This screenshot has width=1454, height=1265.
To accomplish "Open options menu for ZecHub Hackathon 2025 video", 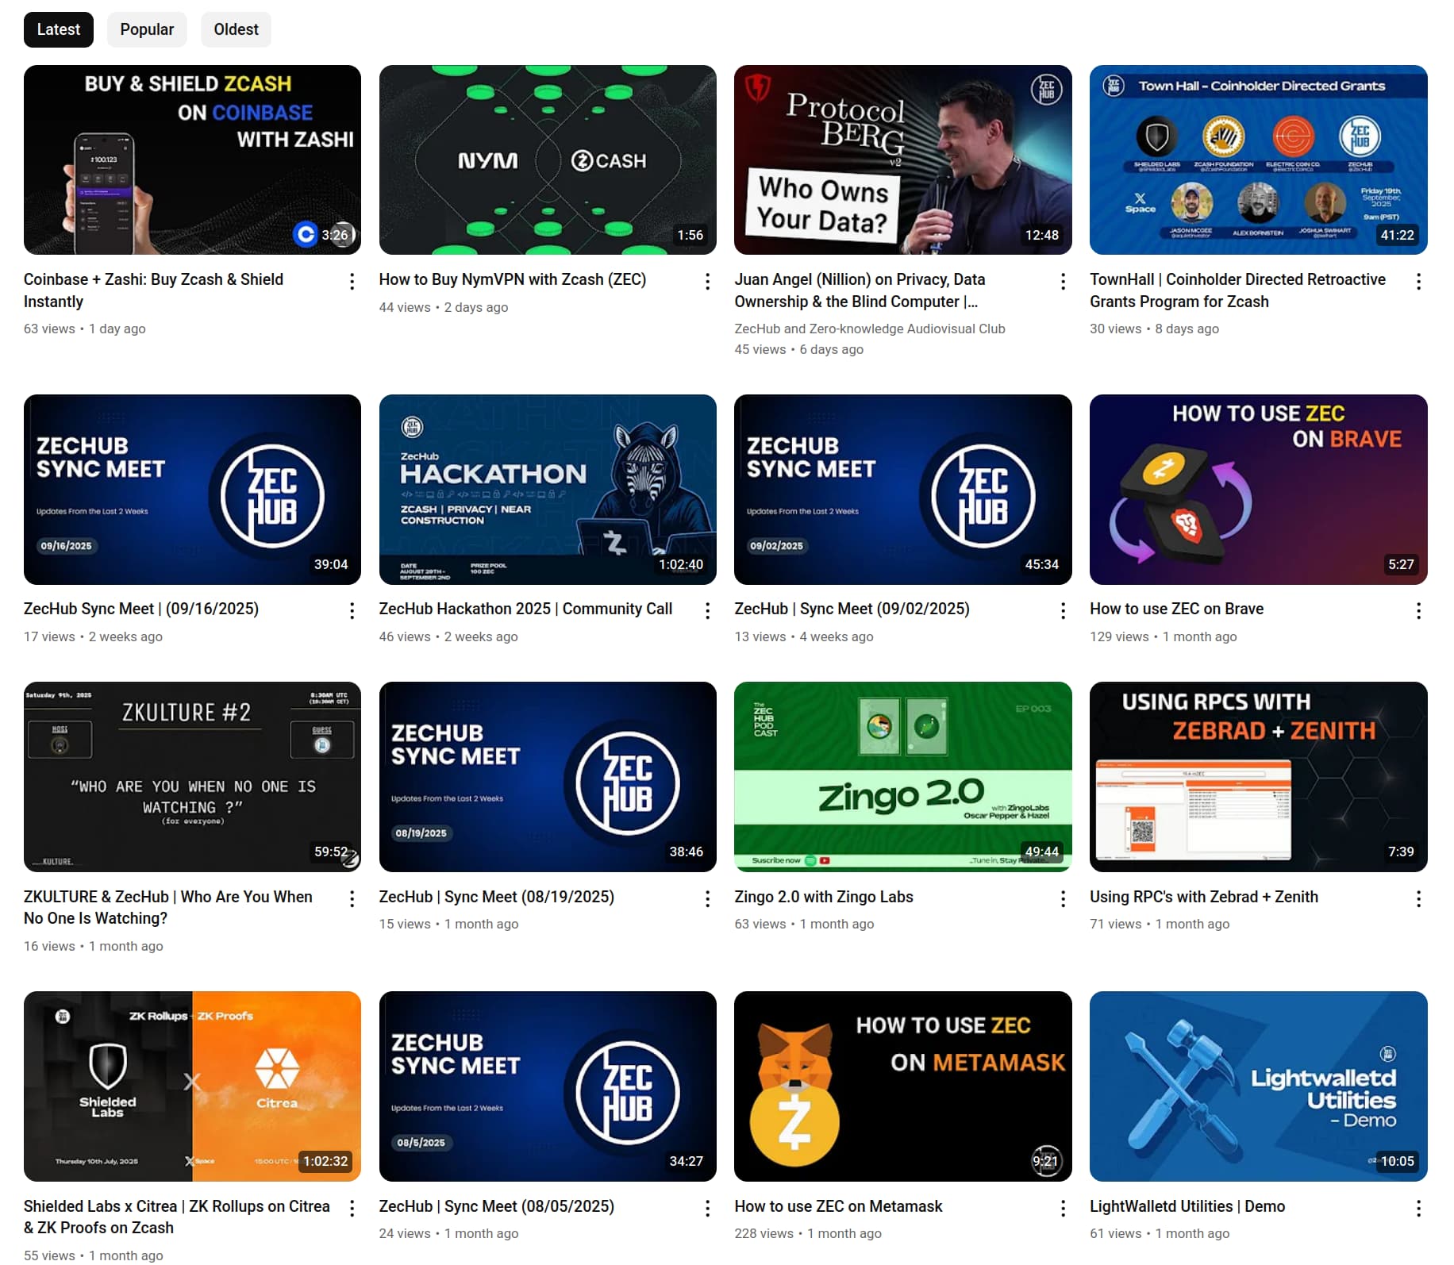I will point(707,610).
